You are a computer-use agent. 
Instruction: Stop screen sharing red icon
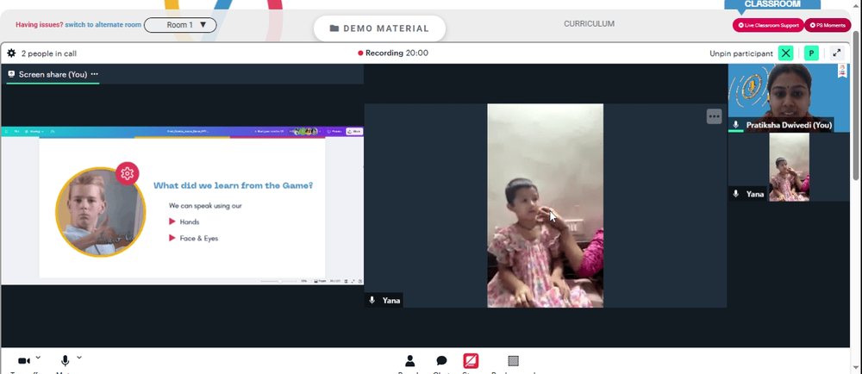(471, 361)
